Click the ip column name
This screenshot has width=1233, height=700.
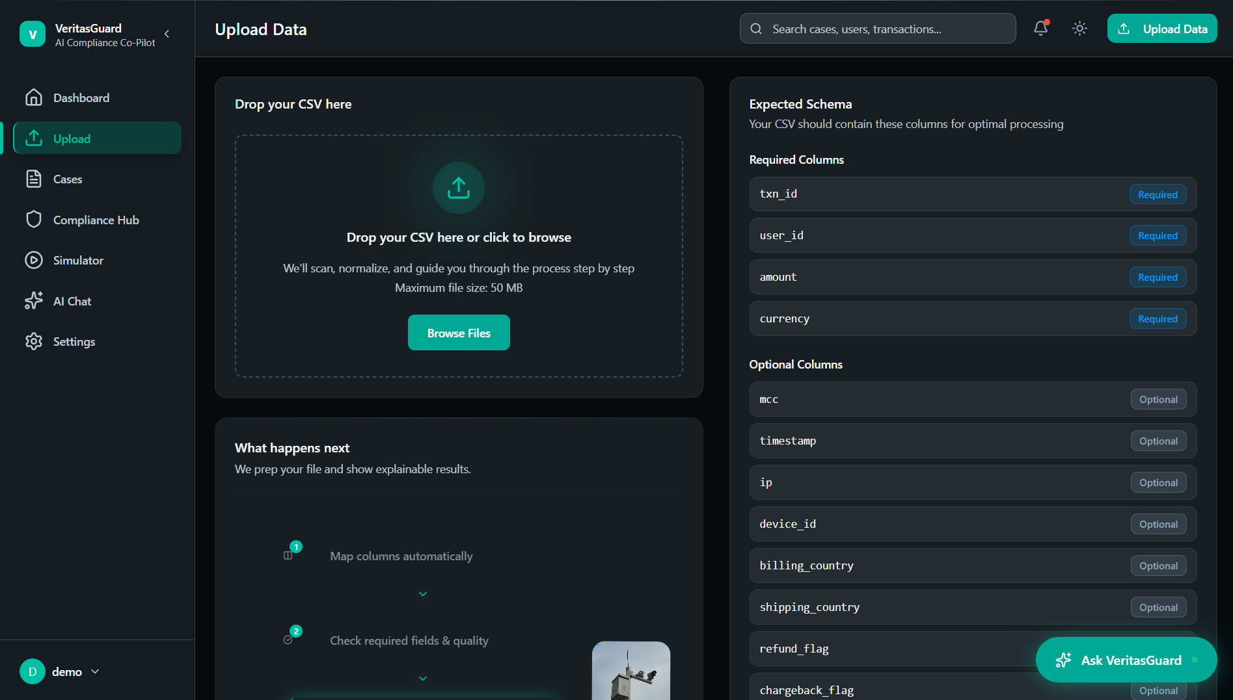pyautogui.click(x=766, y=482)
